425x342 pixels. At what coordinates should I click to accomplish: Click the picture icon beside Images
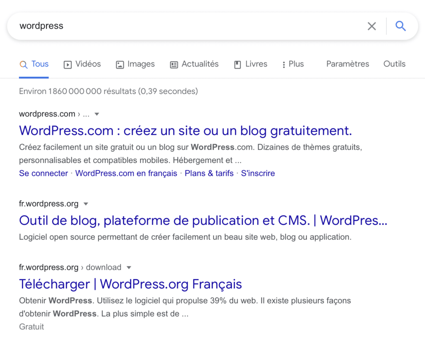[120, 64]
